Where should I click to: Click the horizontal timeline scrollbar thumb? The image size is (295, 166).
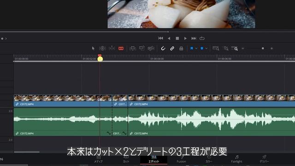[27, 152]
